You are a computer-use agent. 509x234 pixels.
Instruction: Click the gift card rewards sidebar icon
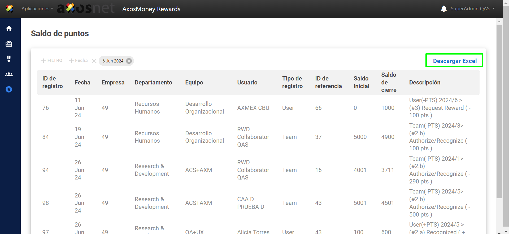(9, 44)
